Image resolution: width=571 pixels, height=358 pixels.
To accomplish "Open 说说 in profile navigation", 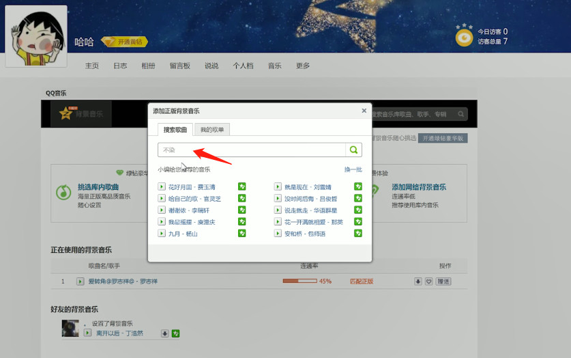I will click(x=211, y=66).
